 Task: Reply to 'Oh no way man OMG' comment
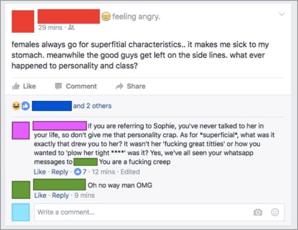click(x=60, y=195)
